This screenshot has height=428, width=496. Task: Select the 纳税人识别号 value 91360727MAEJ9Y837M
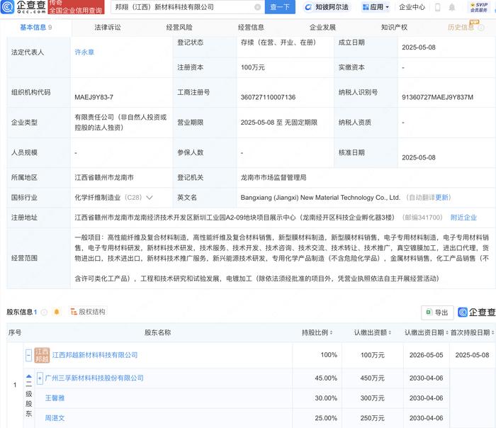pyautogui.click(x=437, y=97)
